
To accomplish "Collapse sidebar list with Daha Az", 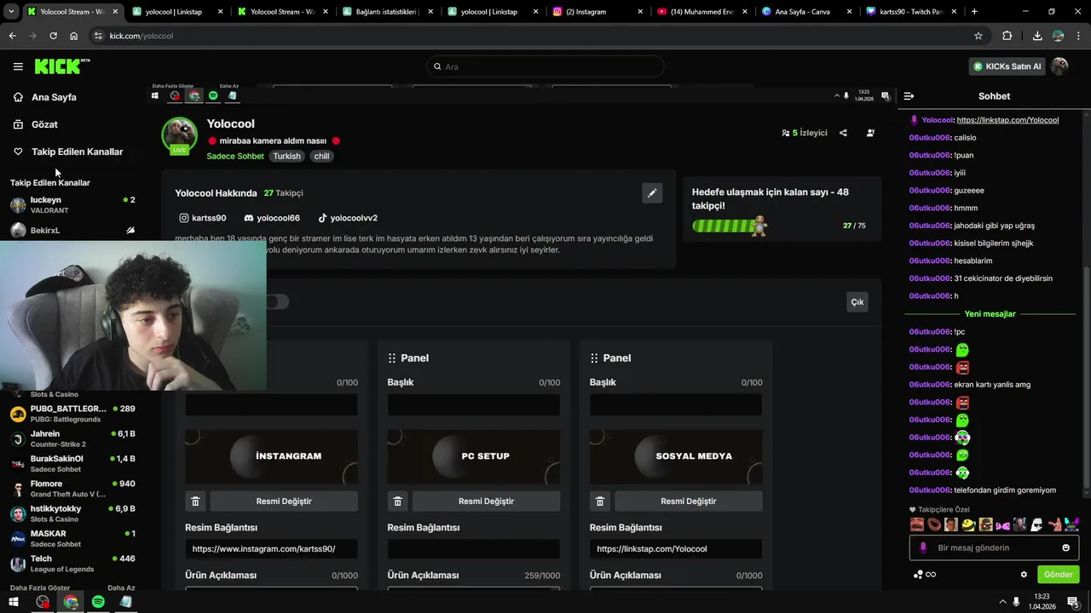I will 121,588.
